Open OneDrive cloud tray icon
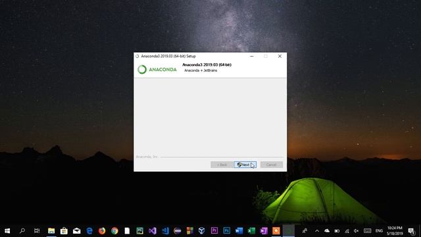 click(327, 230)
